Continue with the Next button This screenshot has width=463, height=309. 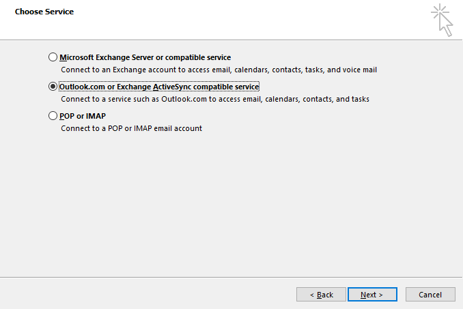pyautogui.click(x=372, y=295)
